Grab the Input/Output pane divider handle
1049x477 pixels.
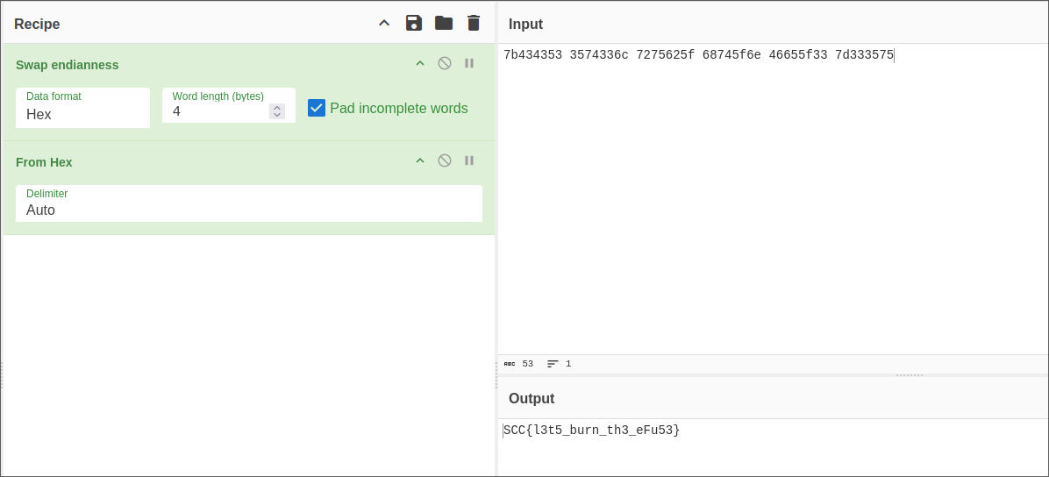[x=909, y=375]
